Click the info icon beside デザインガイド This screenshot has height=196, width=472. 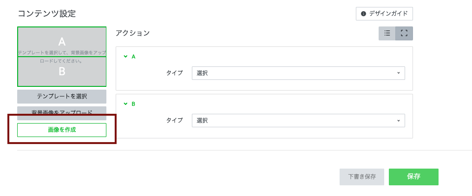(363, 14)
